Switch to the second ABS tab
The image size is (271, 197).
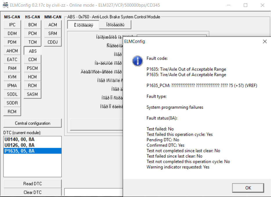coord(115,25)
